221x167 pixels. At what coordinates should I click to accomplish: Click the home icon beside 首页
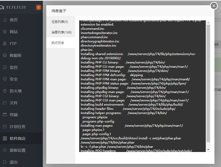click(x=5, y=20)
